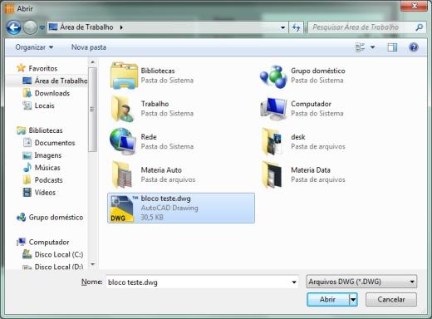Select Músicas library in sidebar

coord(47,168)
